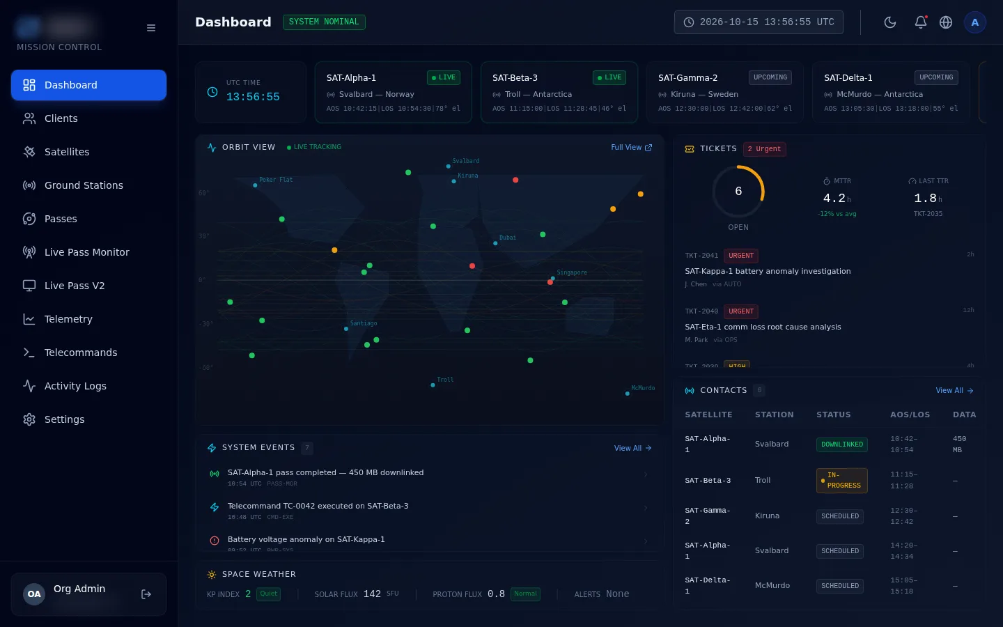This screenshot has width=1003, height=627.
Task: Click the Activity Logs pulse icon
Action: 29,386
